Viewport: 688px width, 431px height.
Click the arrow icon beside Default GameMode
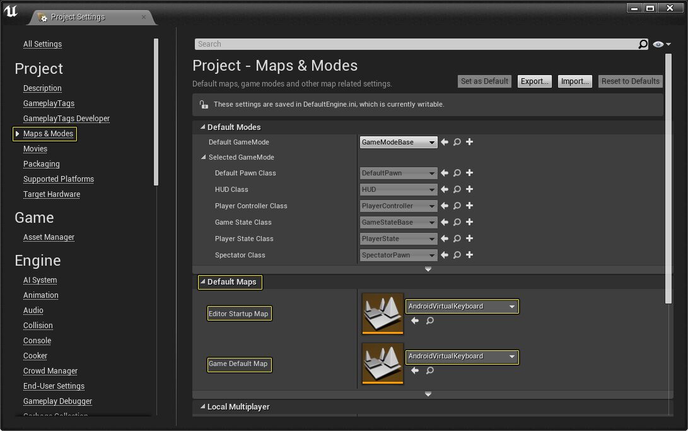pyautogui.click(x=445, y=142)
